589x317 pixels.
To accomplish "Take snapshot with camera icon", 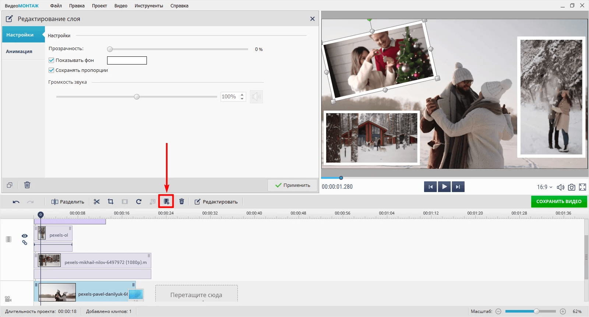I will (571, 187).
